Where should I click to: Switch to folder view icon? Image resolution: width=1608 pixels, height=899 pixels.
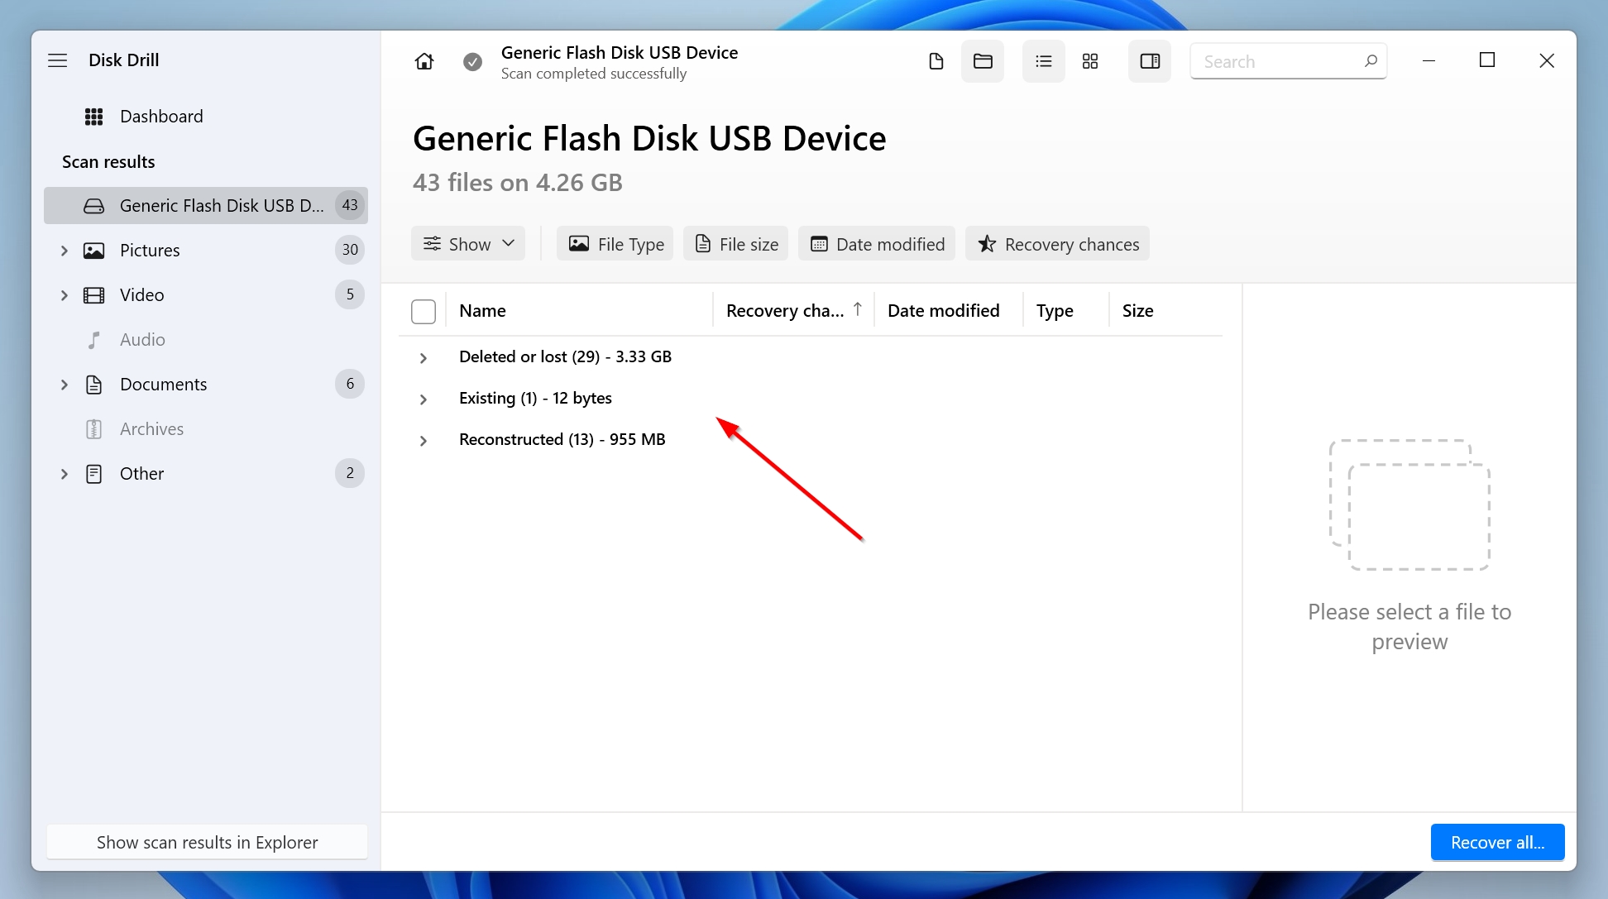983,61
